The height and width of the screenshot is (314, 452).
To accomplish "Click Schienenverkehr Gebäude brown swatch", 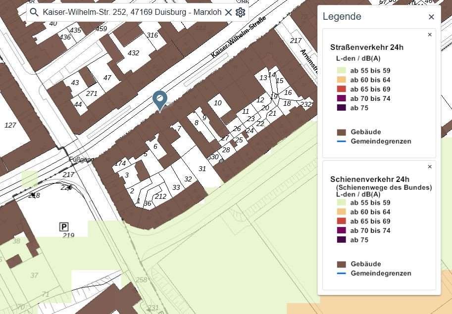I will (x=341, y=264).
